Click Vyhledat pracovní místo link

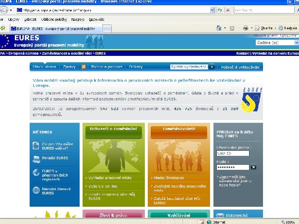110,178
